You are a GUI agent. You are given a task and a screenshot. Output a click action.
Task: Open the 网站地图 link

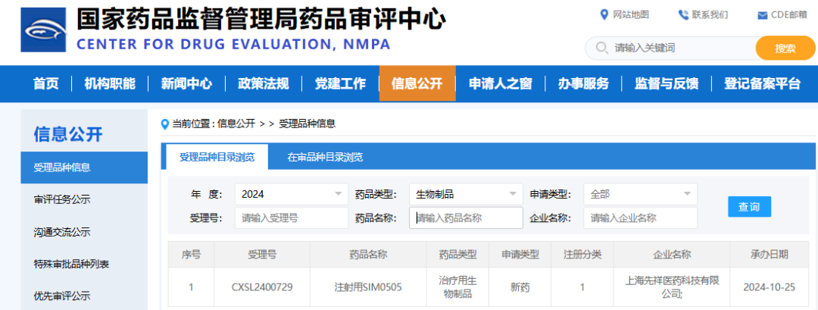pyautogui.click(x=631, y=14)
